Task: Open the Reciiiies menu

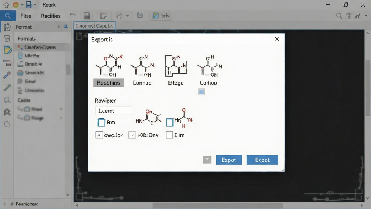Action: [x=51, y=16]
